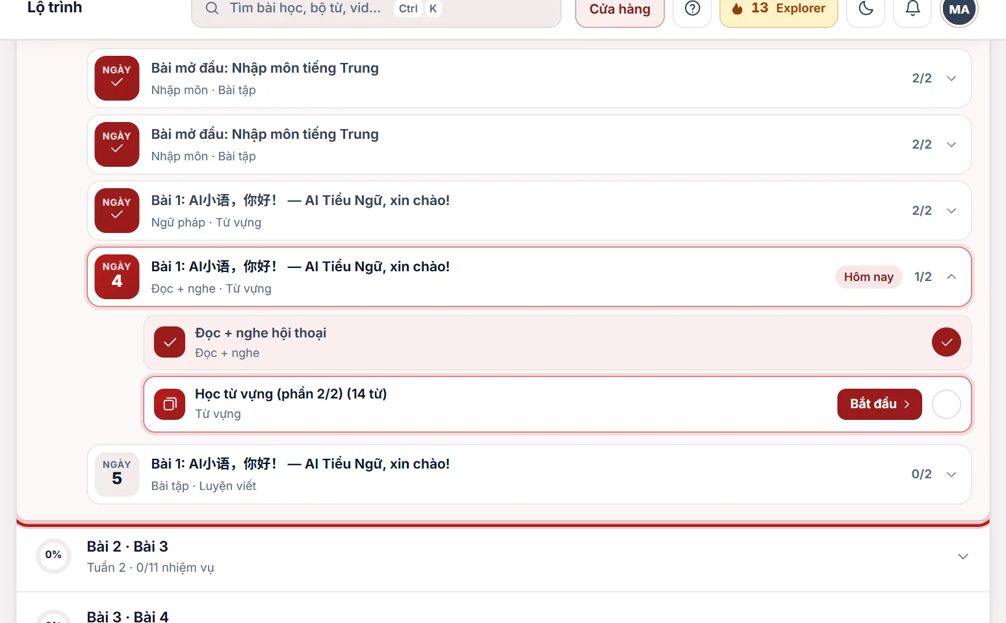Select the Học từ vựng (phần 2/2) (14 từ) title
The image size is (1006, 623).
tap(290, 394)
